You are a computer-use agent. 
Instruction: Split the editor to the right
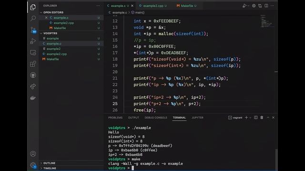point(266,6)
